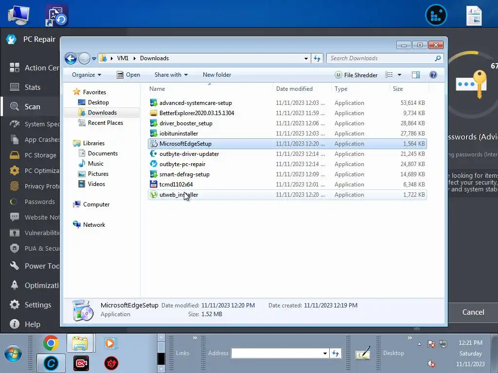Toggle the preview pane button
Viewport: 498px width, 373px height.
click(x=416, y=75)
